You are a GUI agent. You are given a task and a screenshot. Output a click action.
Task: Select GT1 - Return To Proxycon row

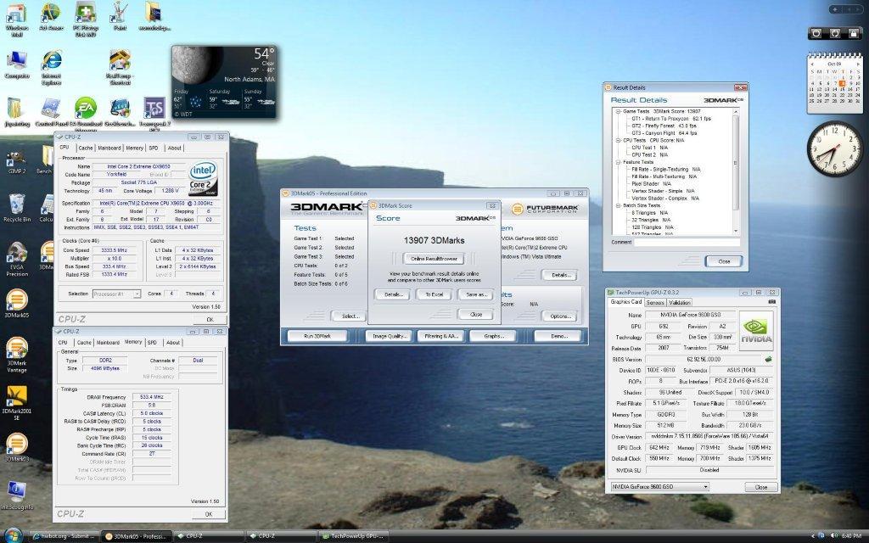[671, 119]
